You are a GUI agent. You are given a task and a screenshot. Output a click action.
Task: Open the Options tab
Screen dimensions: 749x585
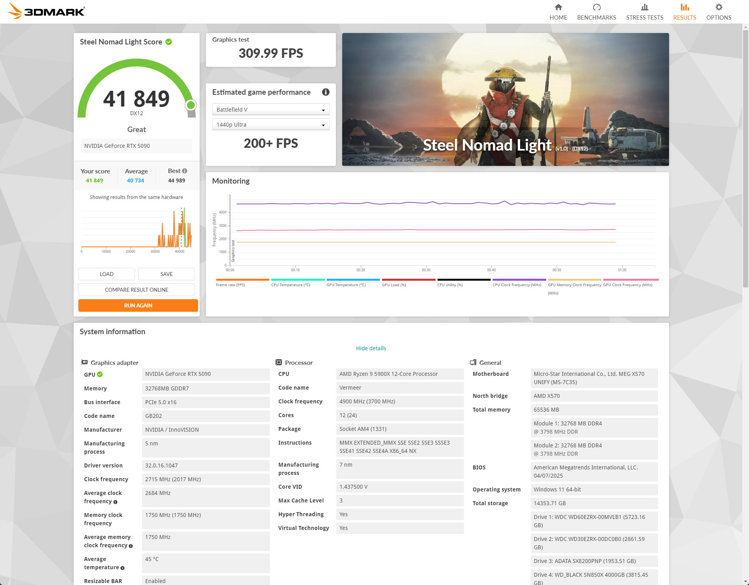(x=718, y=12)
